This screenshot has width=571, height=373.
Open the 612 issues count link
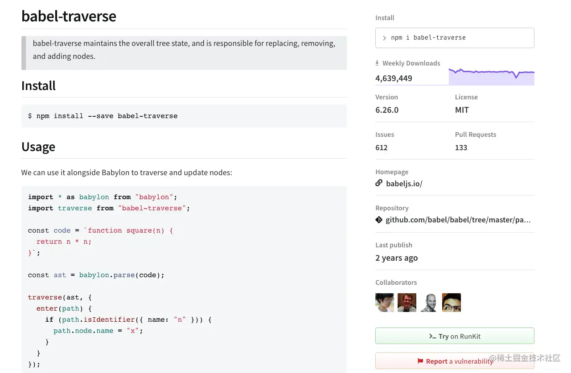click(x=382, y=148)
